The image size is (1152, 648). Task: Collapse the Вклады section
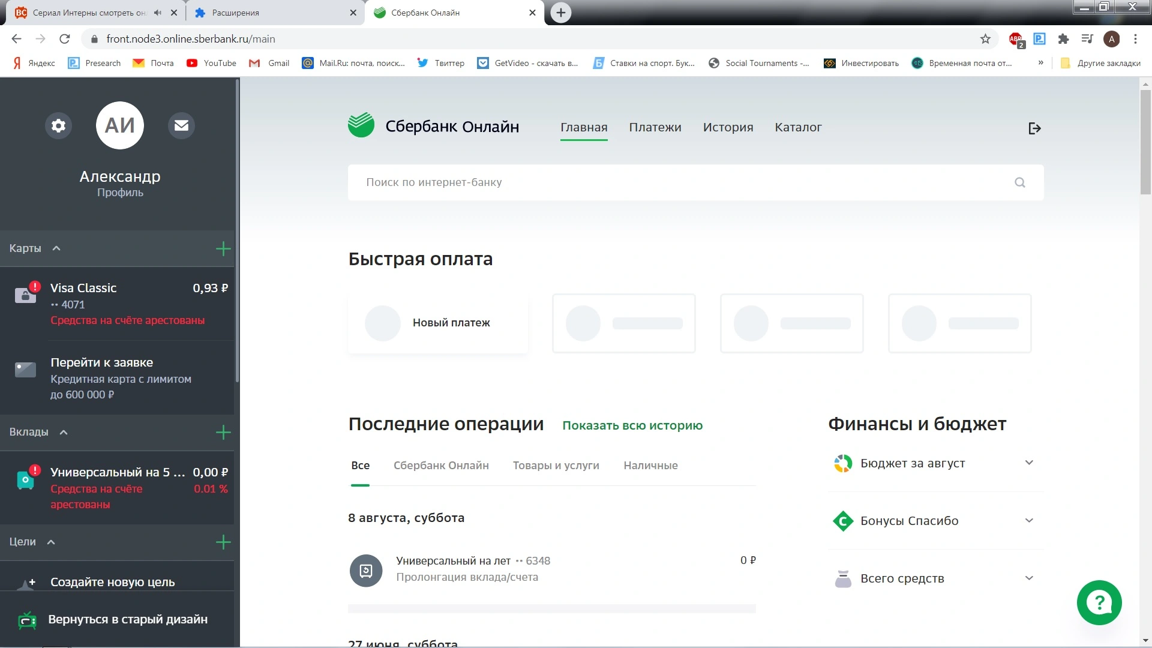[64, 432]
